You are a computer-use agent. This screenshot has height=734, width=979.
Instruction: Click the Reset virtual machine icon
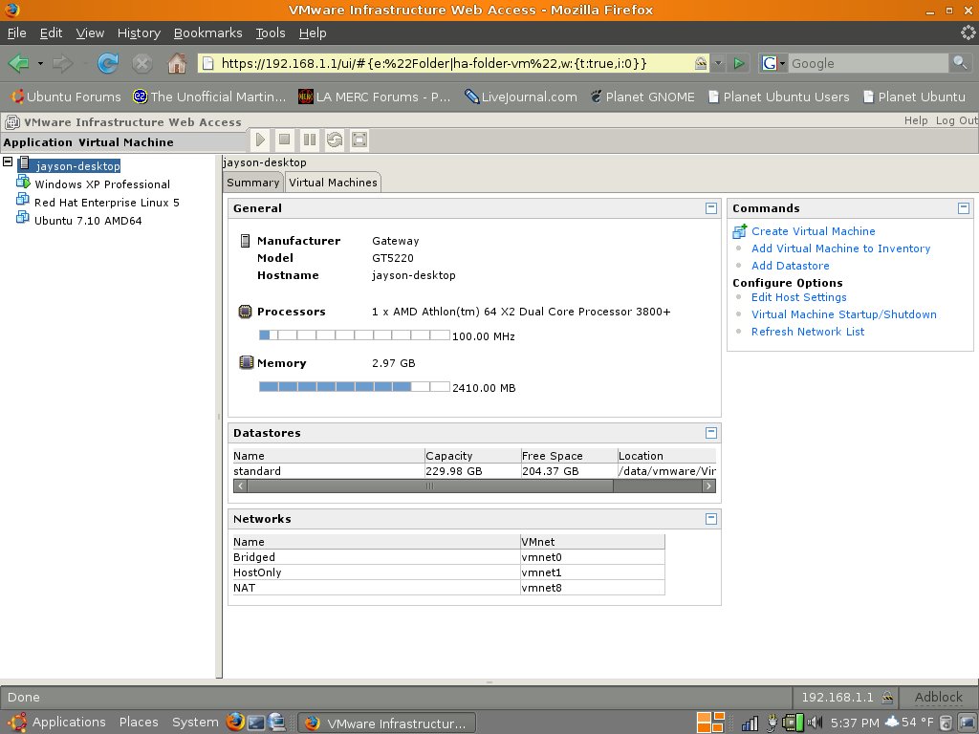335,140
